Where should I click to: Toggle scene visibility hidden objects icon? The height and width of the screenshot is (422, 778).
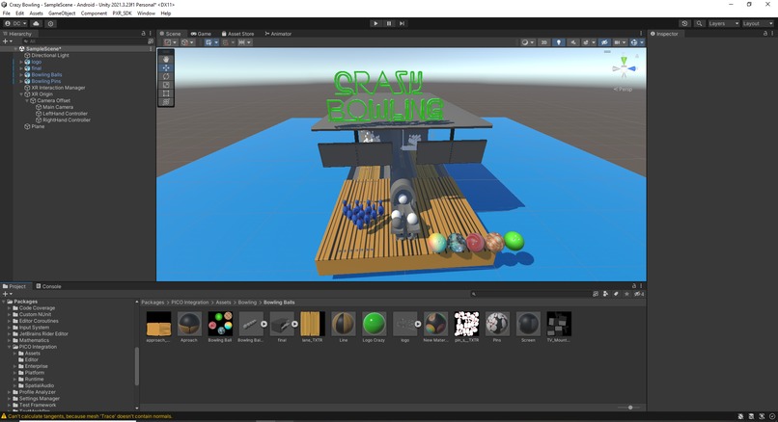click(604, 42)
